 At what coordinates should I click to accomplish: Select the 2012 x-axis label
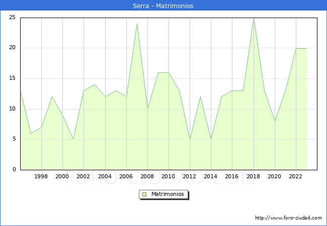click(x=189, y=176)
